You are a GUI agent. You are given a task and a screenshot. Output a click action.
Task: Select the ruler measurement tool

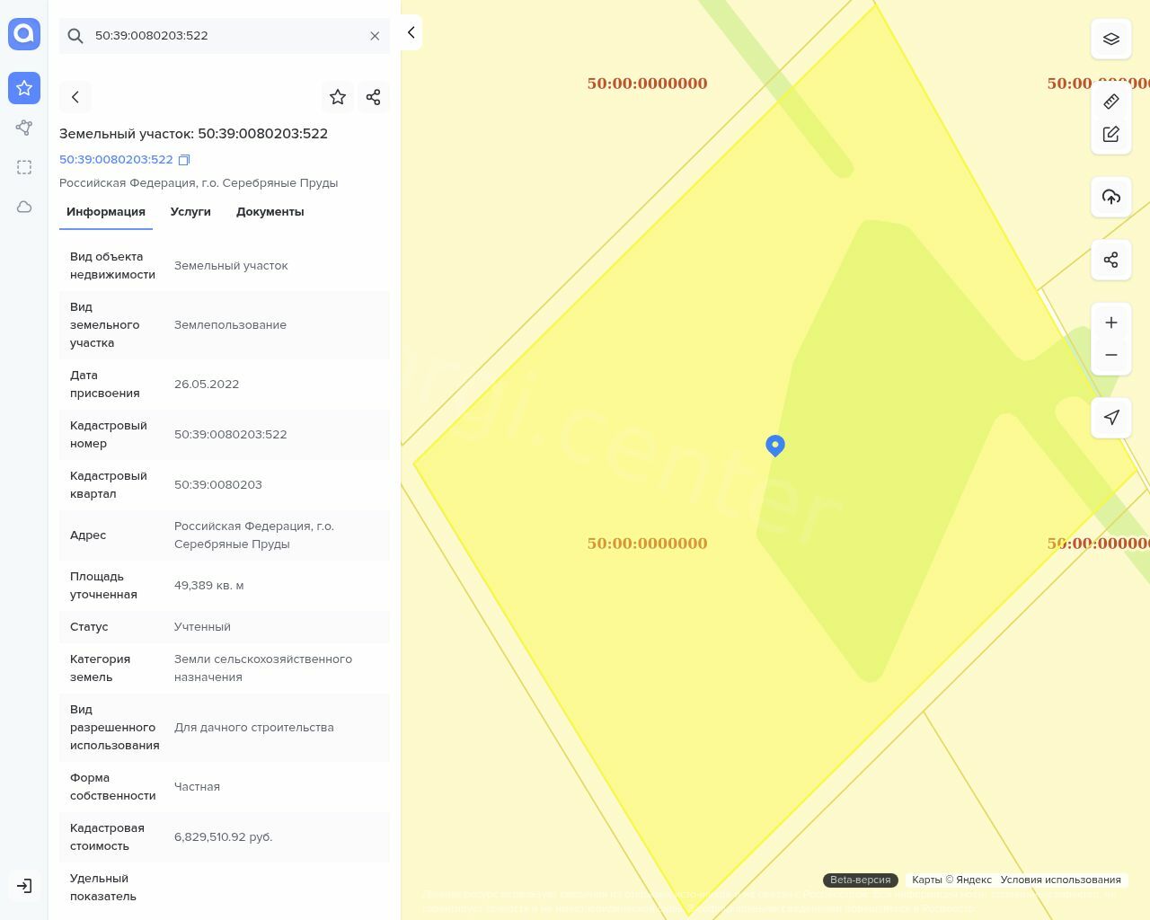pos(1111,102)
